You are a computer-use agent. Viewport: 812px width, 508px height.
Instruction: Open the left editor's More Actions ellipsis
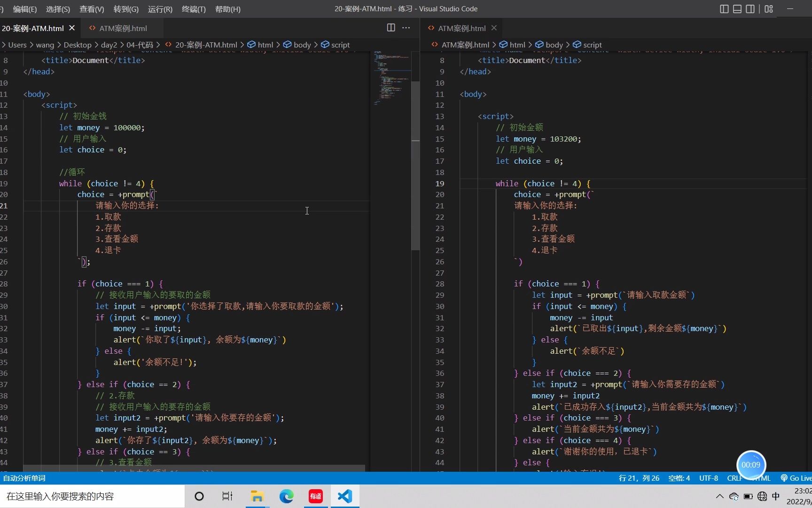pos(406,28)
